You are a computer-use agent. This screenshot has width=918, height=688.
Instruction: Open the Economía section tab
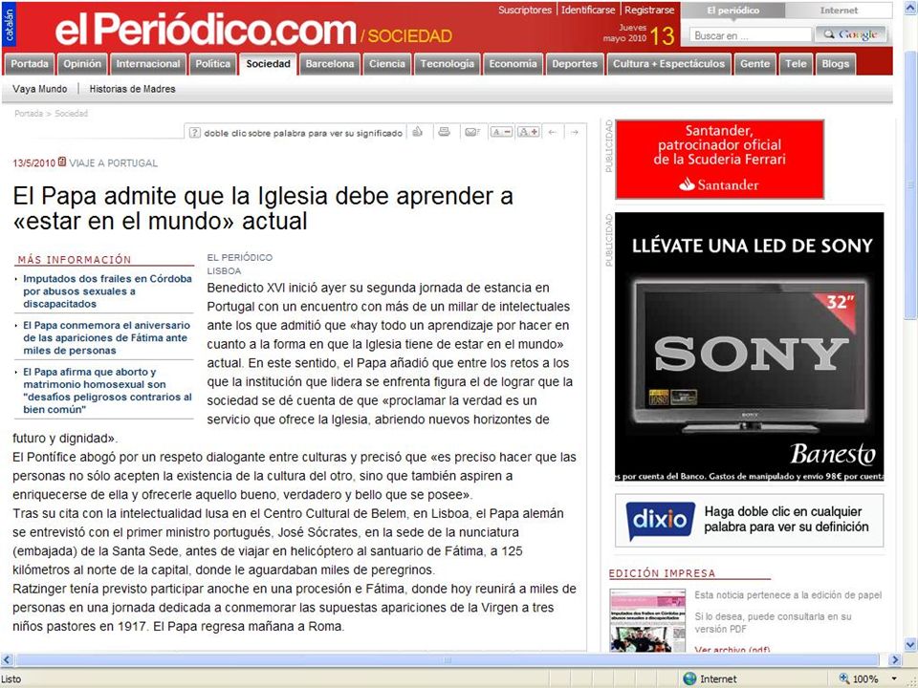513,64
